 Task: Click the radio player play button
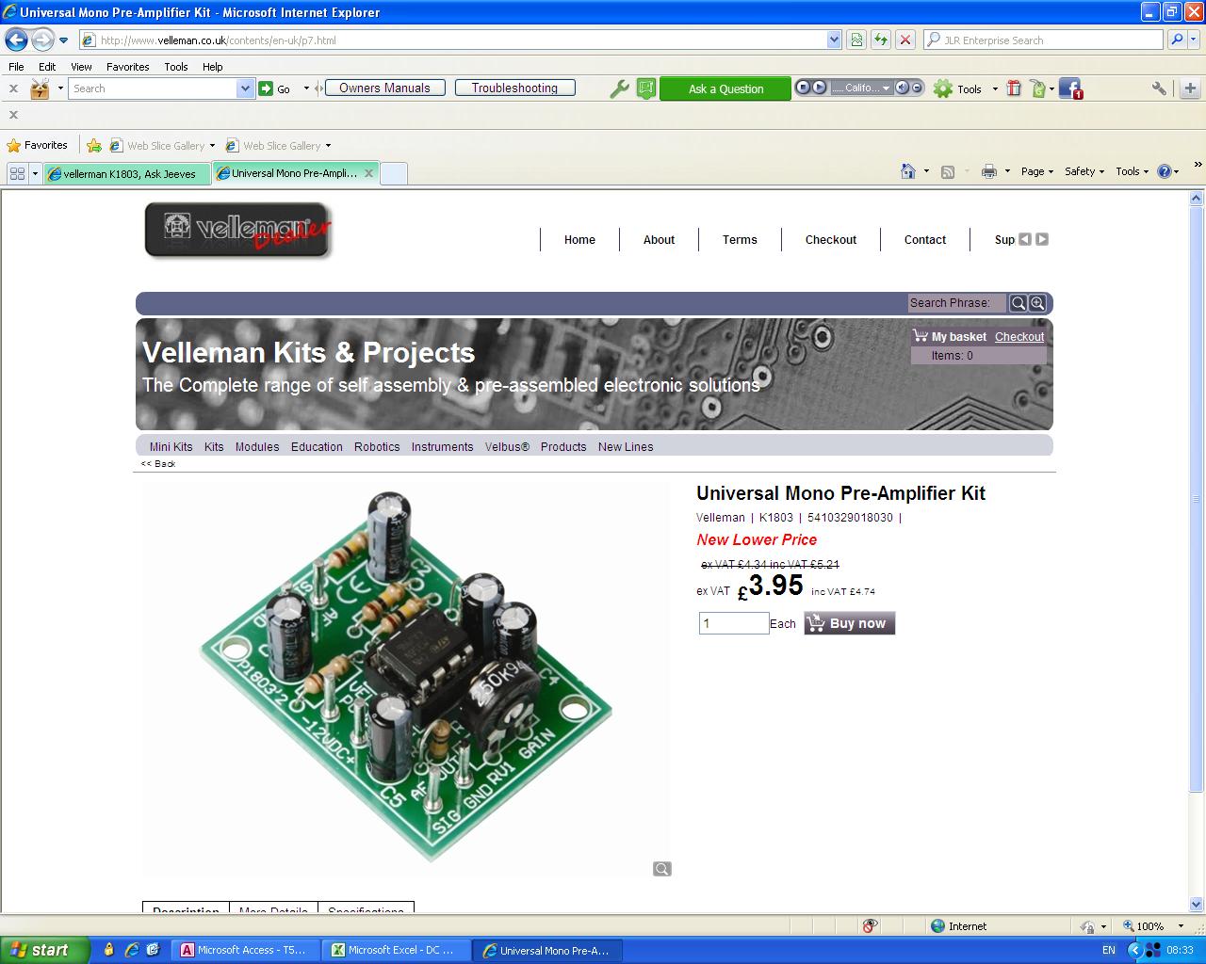819,88
